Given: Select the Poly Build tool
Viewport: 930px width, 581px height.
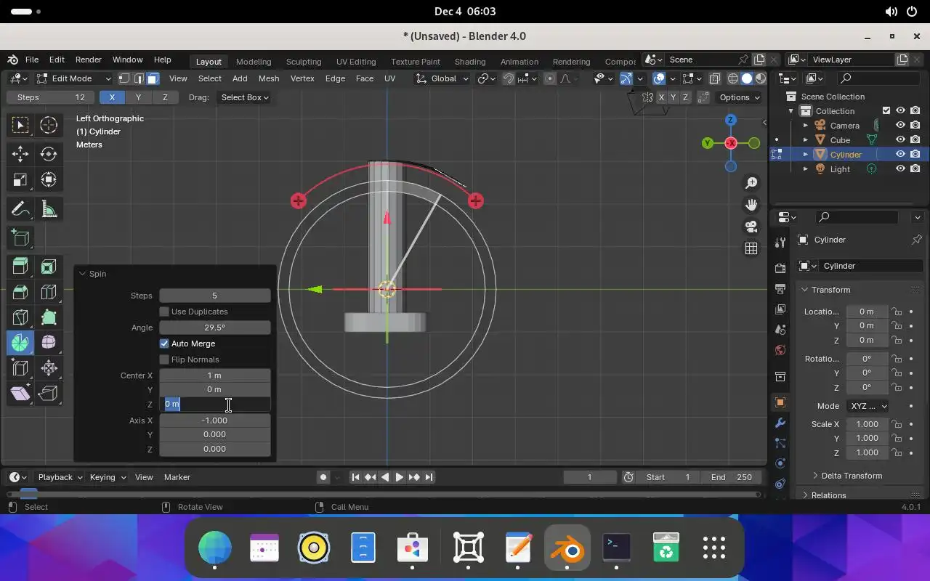Looking at the screenshot, I should [49, 317].
